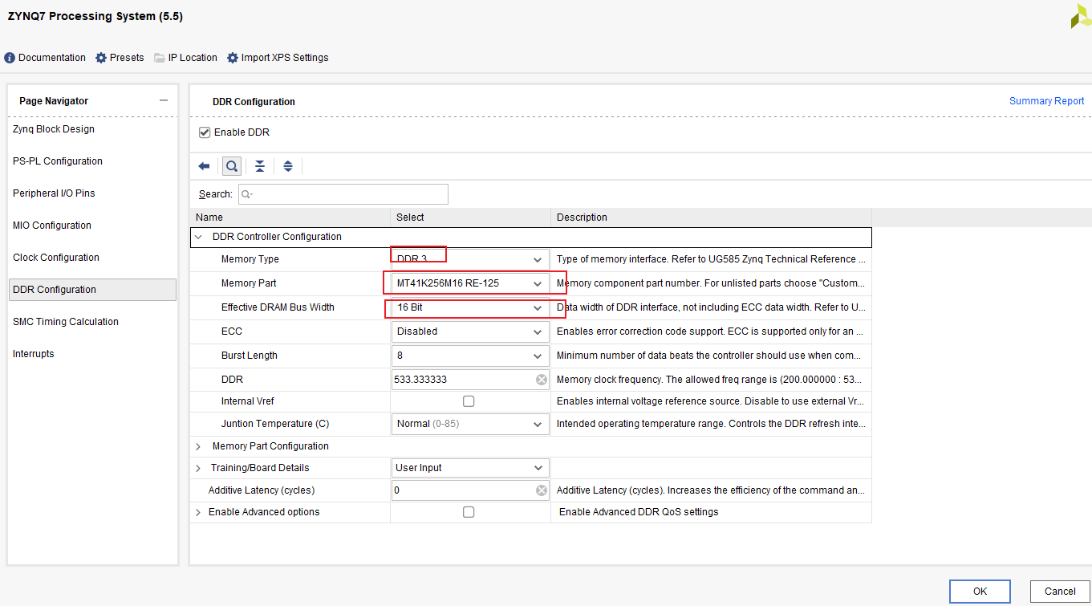Expand Training/Board Details section
1092x606 pixels.
198,468
